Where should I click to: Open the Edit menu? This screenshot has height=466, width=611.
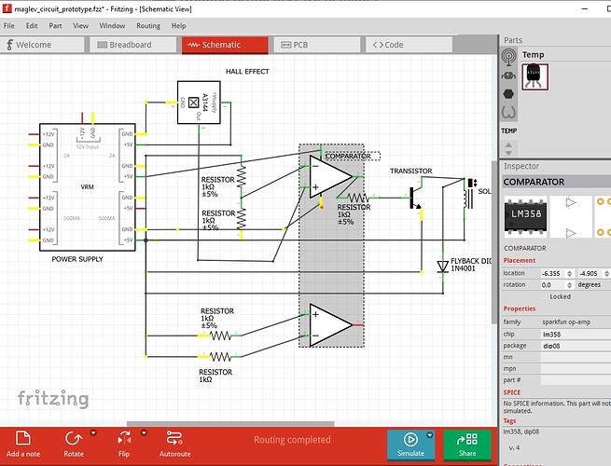coord(32,26)
